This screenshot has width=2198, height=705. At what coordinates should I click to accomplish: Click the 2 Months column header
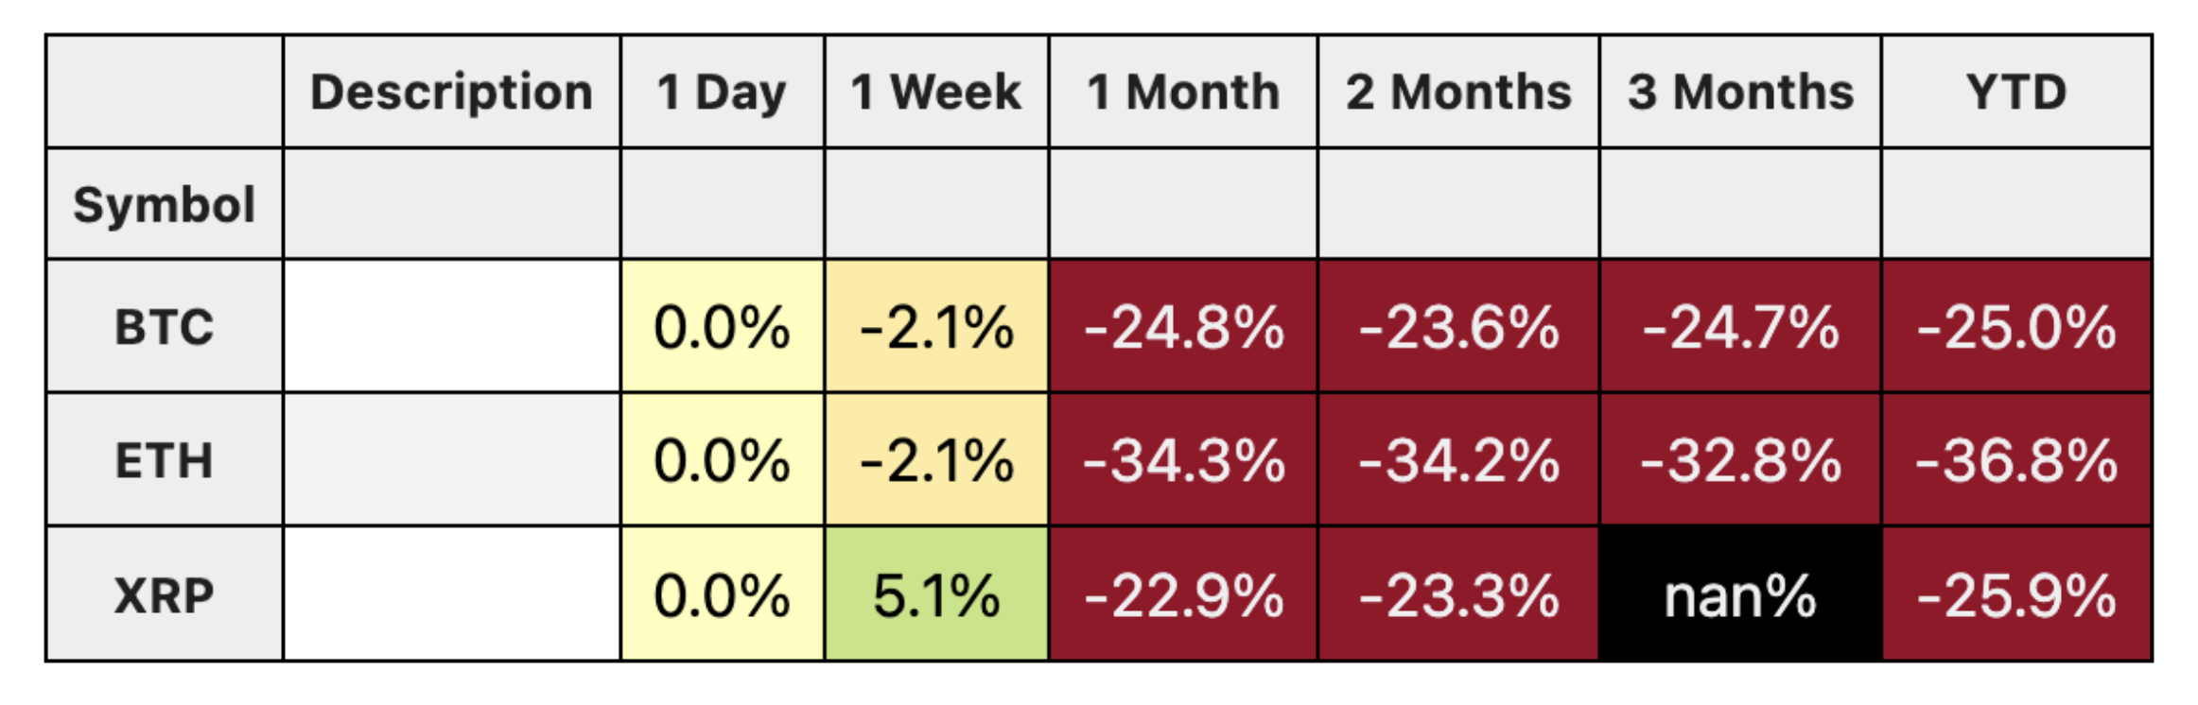click(x=1457, y=93)
